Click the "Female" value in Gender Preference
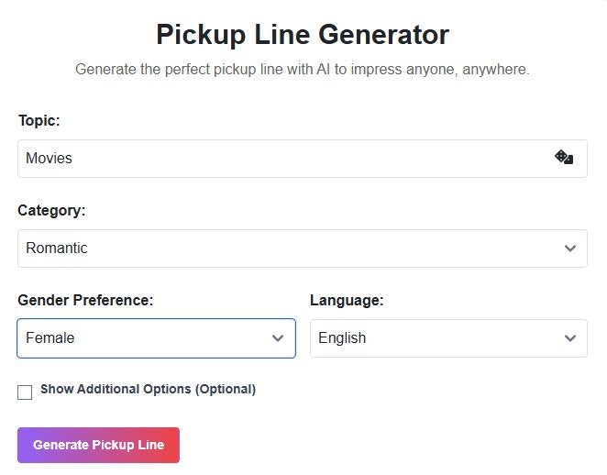 point(50,337)
